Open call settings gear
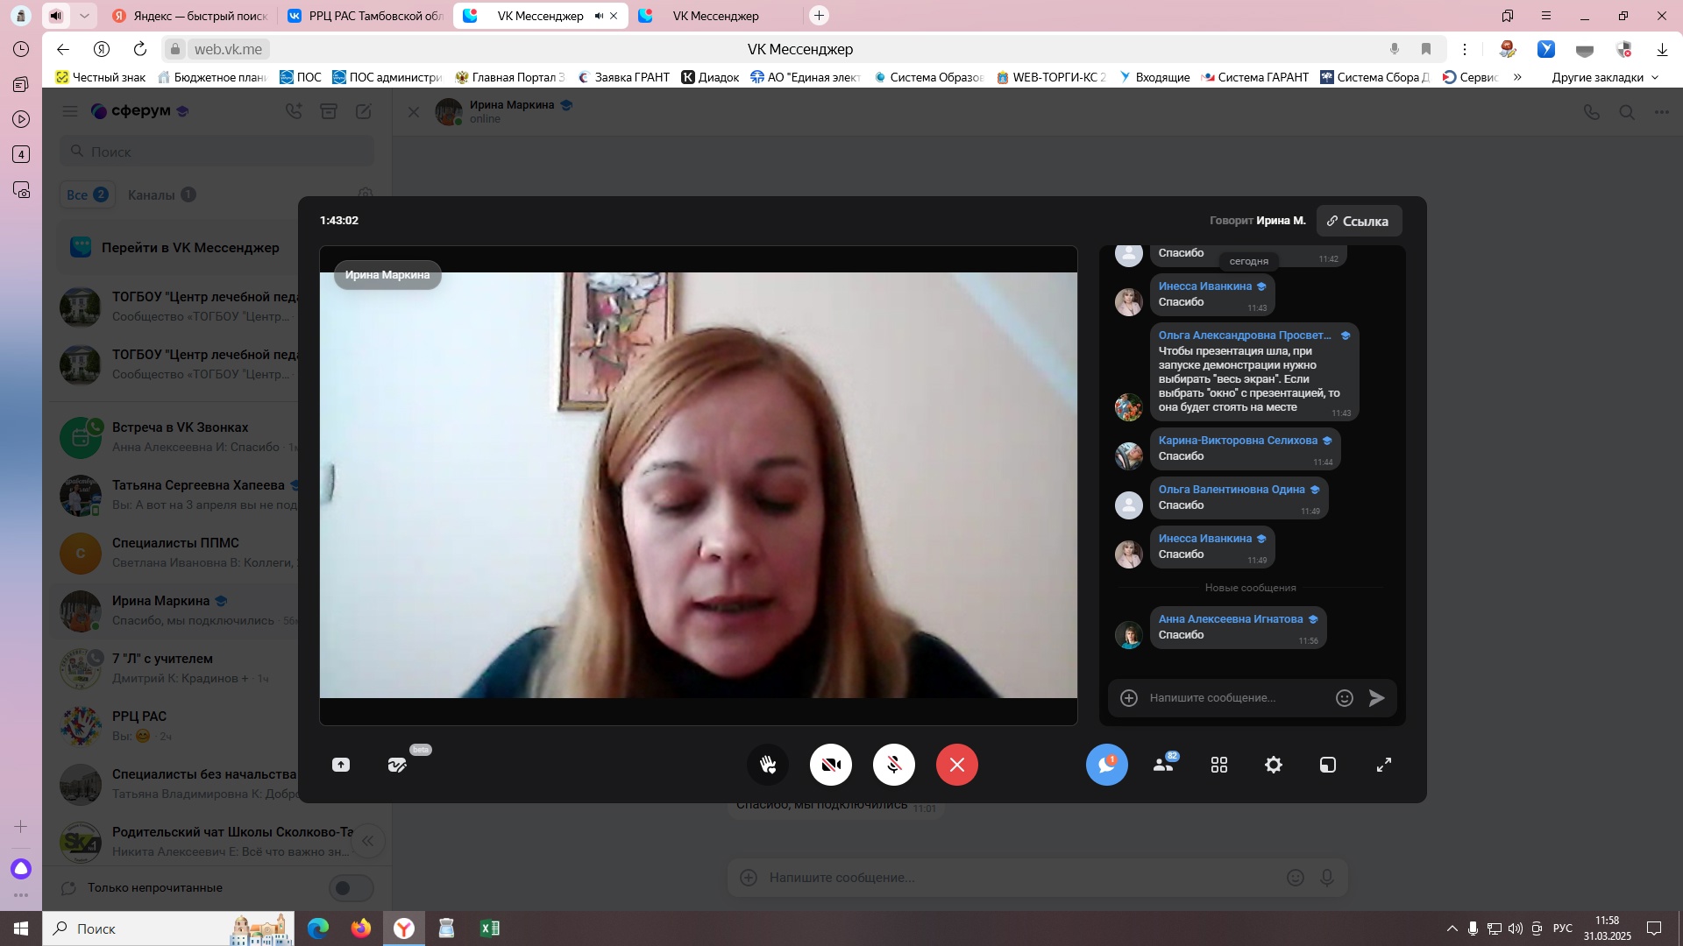Image resolution: width=1683 pixels, height=946 pixels. 1274,765
